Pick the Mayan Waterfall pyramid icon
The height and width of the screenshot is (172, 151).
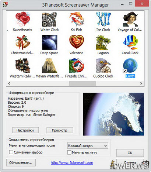(x=50, y=66)
